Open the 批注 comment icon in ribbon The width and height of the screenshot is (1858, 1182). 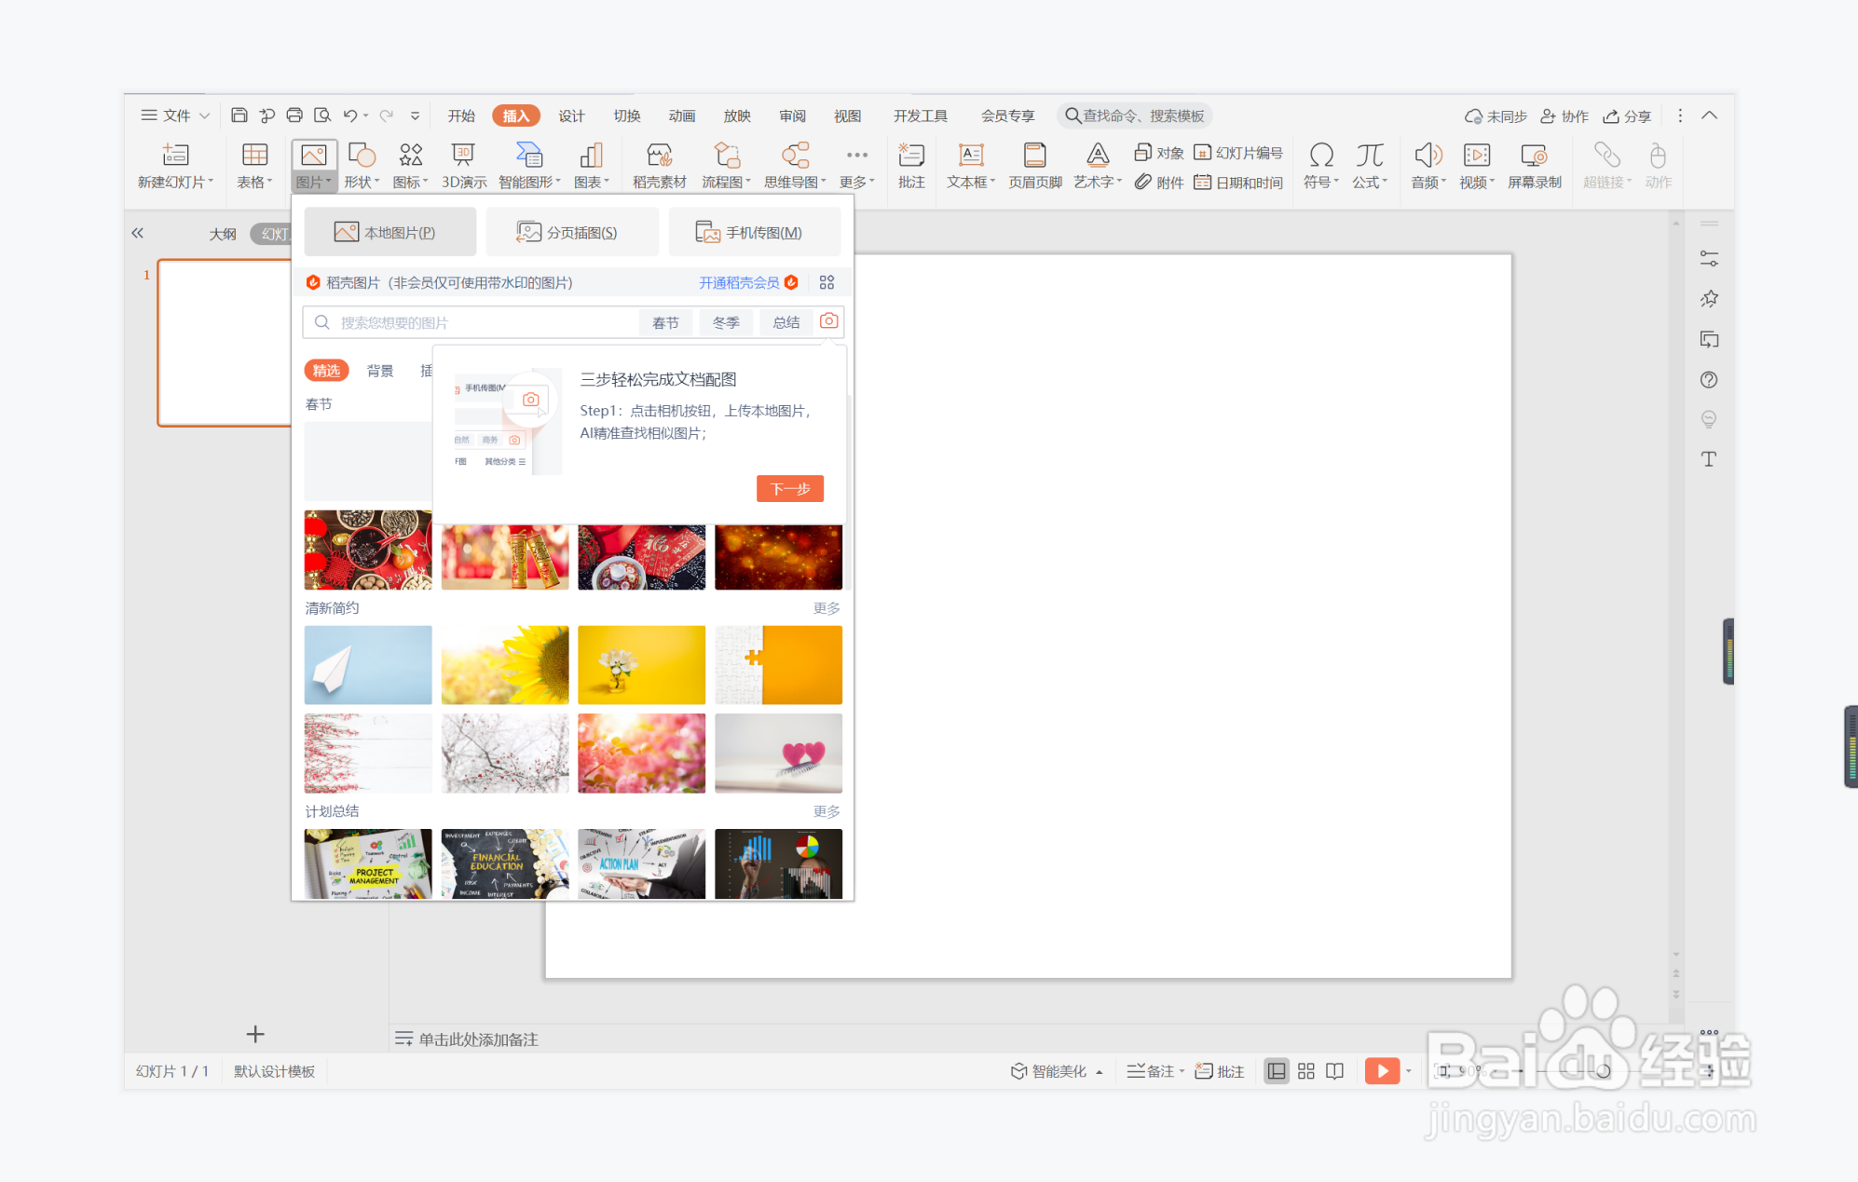[911, 165]
